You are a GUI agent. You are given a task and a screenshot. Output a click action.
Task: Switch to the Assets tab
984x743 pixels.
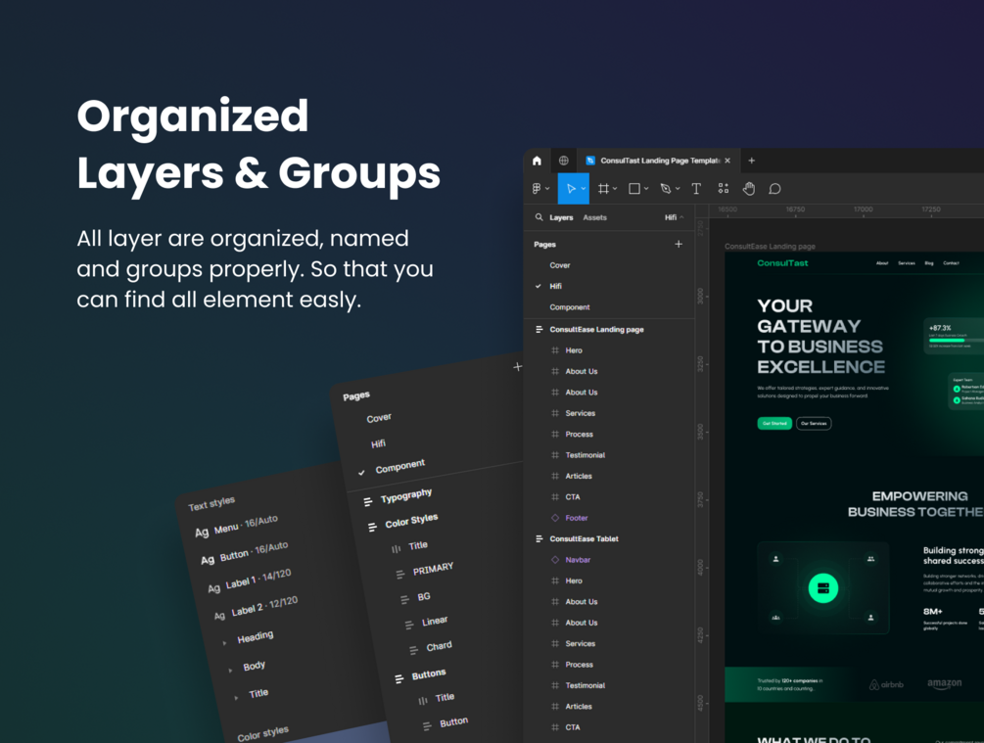coord(595,217)
